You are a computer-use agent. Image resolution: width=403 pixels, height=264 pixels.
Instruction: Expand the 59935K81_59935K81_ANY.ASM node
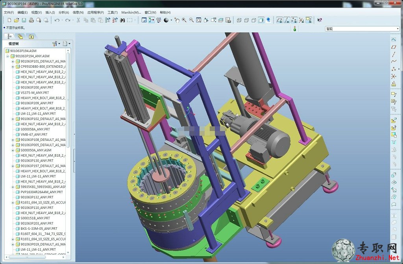pos(13,187)
